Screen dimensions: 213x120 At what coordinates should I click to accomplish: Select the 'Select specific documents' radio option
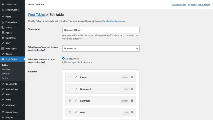coord(63,62)
